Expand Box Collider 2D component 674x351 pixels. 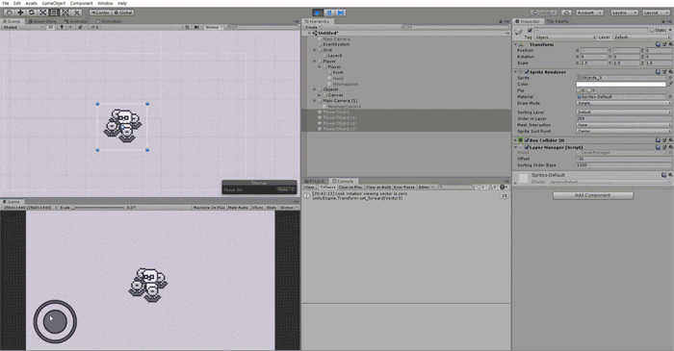[515, 140]
